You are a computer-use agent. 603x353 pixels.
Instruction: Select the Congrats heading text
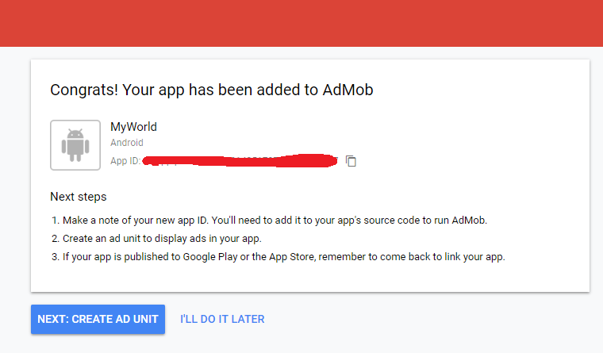pos(212,90)
